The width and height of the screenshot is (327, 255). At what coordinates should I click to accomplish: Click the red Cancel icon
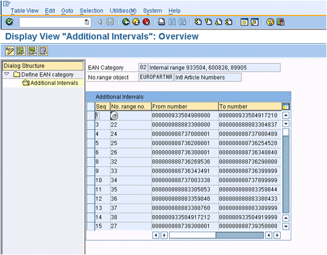(146, 22)
